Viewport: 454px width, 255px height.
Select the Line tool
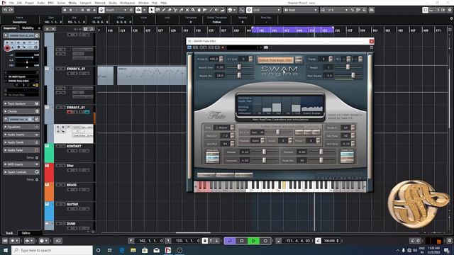[211, 10]
